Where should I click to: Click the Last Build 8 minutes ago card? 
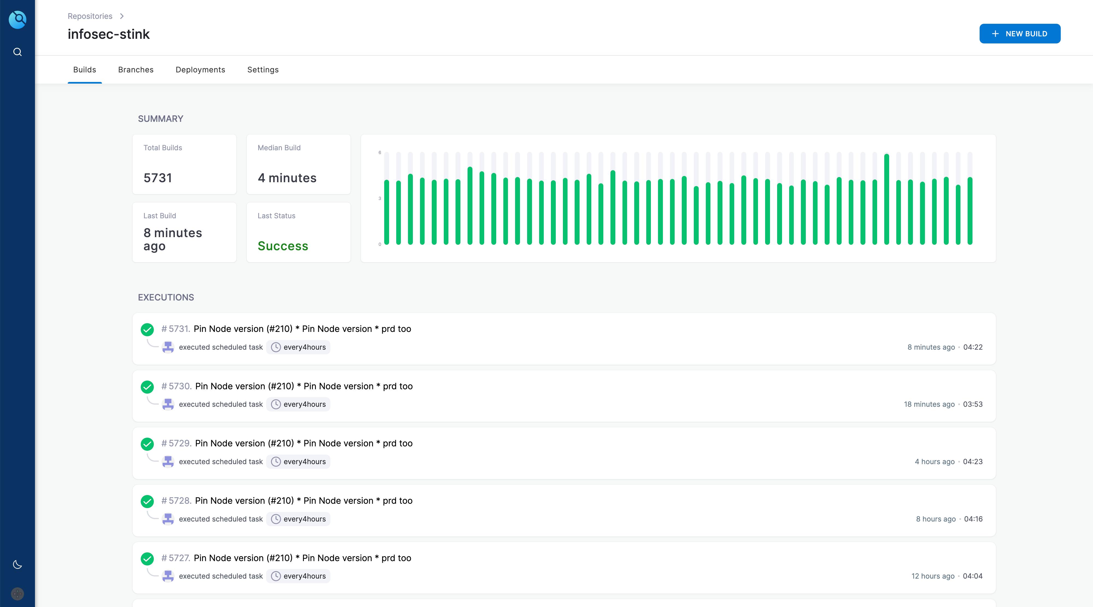coord(184,232)
